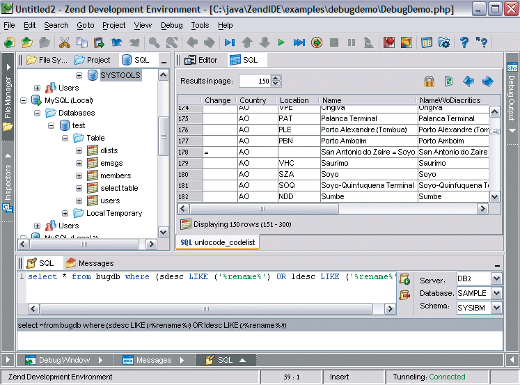Click the go-to-URL circular arrow icon

317,42
